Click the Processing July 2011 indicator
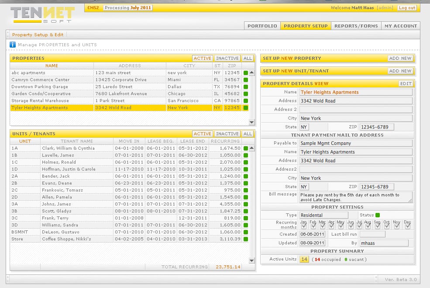The image size is (430, 288). [128, 8]
